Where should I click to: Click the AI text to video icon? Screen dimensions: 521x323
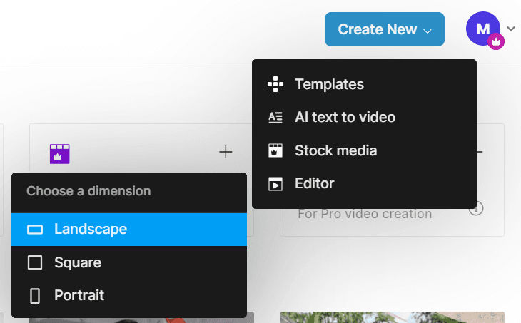[x=275, y=118]
